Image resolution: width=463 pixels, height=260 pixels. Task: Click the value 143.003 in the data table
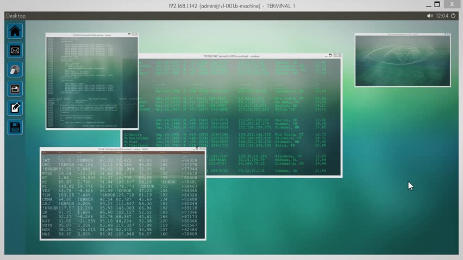pos(125,208)
